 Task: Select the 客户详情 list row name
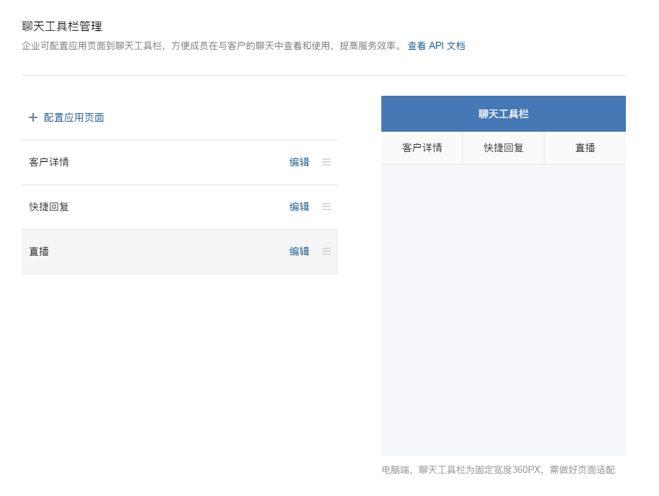click(49, 162)
